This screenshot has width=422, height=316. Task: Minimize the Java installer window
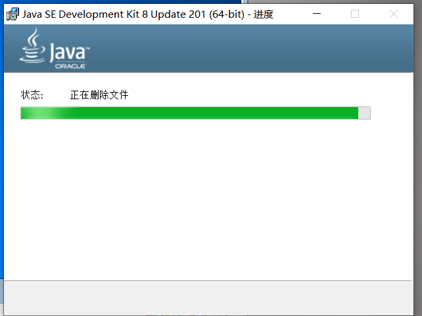[x=317, y=14]
